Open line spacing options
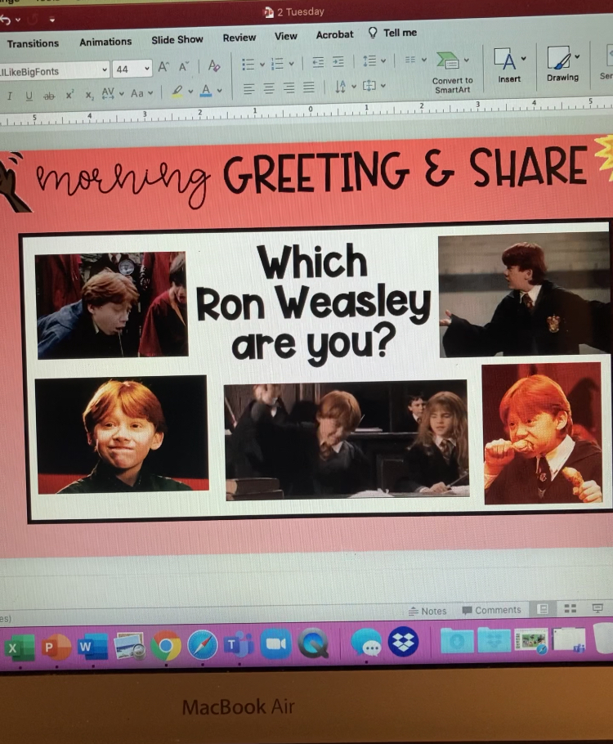613x744 pixels. coord(374,61)
